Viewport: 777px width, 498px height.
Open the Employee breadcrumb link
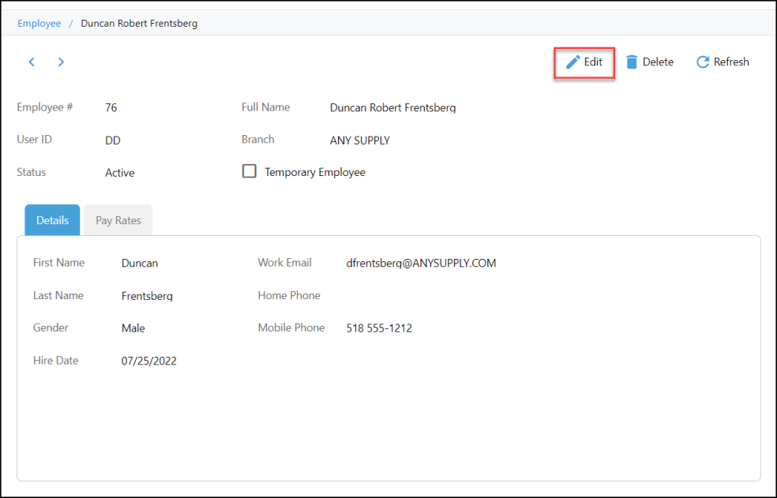39,24
